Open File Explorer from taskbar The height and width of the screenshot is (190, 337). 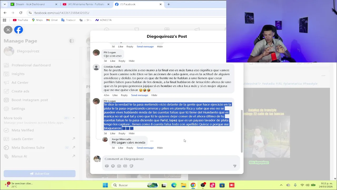[184, 185]
